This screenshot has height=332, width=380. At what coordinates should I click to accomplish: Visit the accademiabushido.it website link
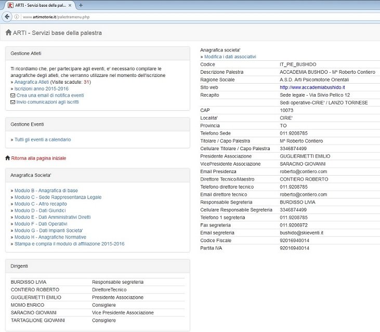(x=312, y=88)
